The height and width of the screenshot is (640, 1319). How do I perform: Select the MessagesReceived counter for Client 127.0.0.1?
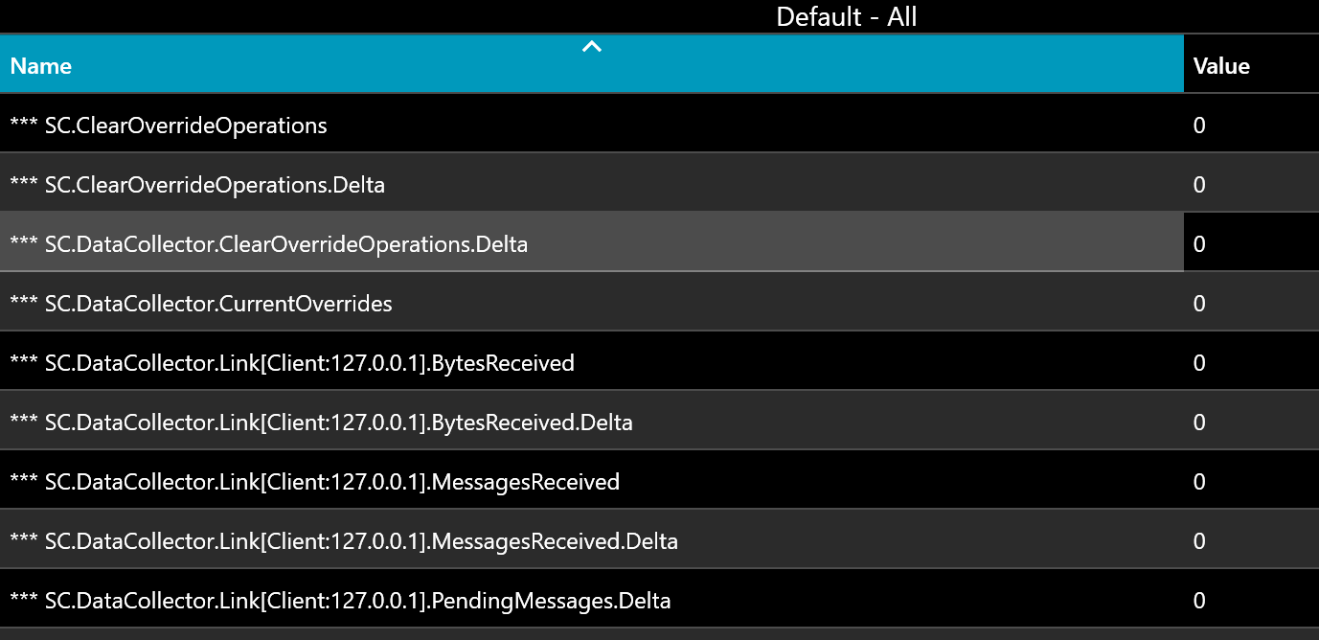click(x=383, y=481)
